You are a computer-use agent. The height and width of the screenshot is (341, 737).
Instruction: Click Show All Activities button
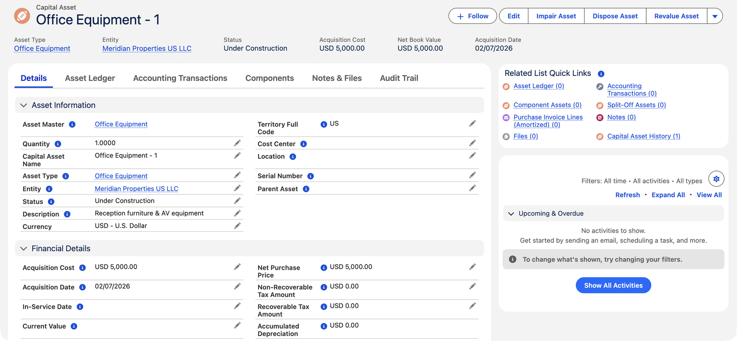pyautogui.click(x=613, y=285)
